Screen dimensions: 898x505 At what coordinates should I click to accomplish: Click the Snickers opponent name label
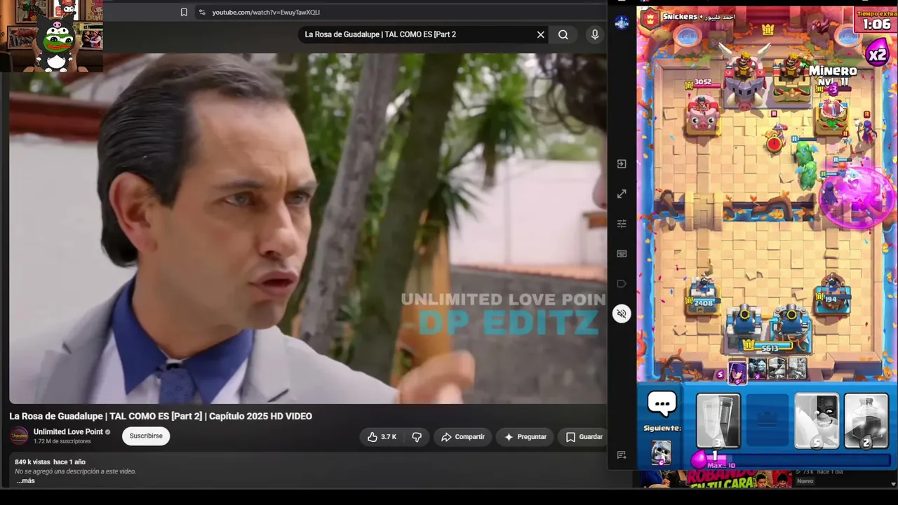(680, 16)
